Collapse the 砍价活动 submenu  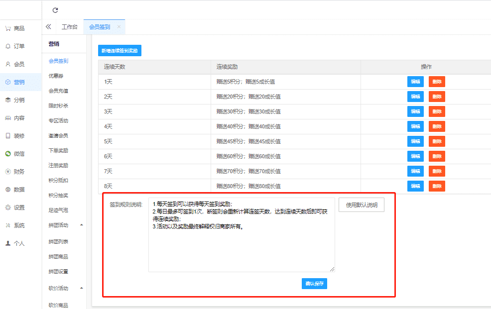click(x=81, y=288)
